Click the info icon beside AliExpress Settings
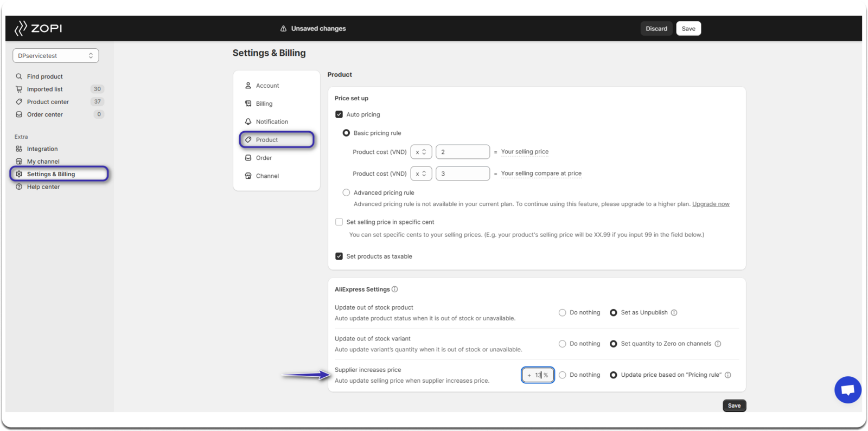 394,290
